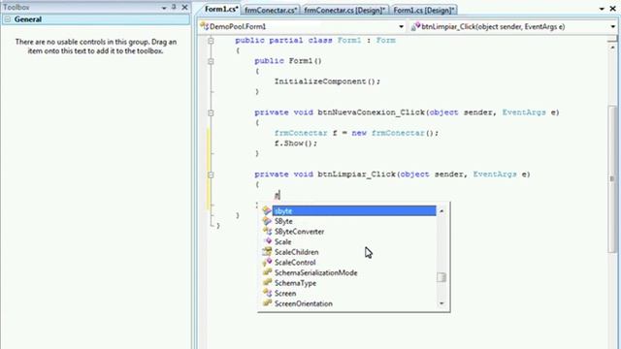
Task: Click the sbyte item icon
Action: pos(267,211)
